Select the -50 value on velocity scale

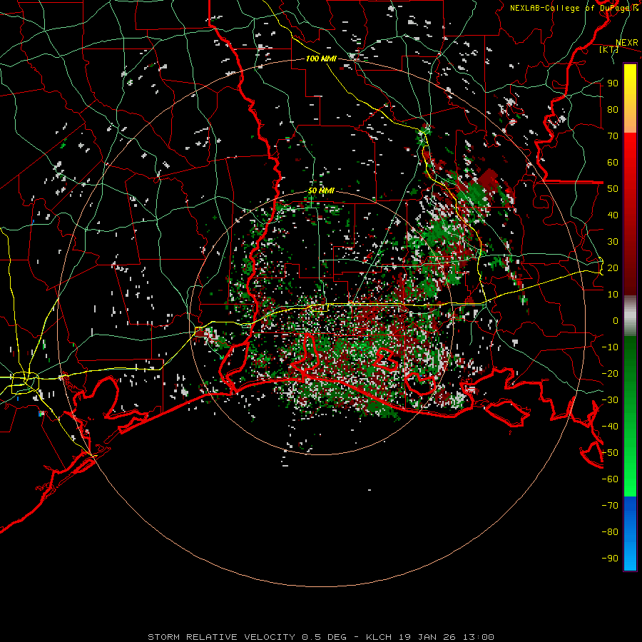tap(610, 453)
